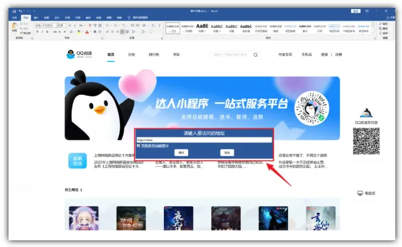This screenshot has height=247, width=402.
Task: Click the 手机版 link at page top
Action: pos(306,55)
